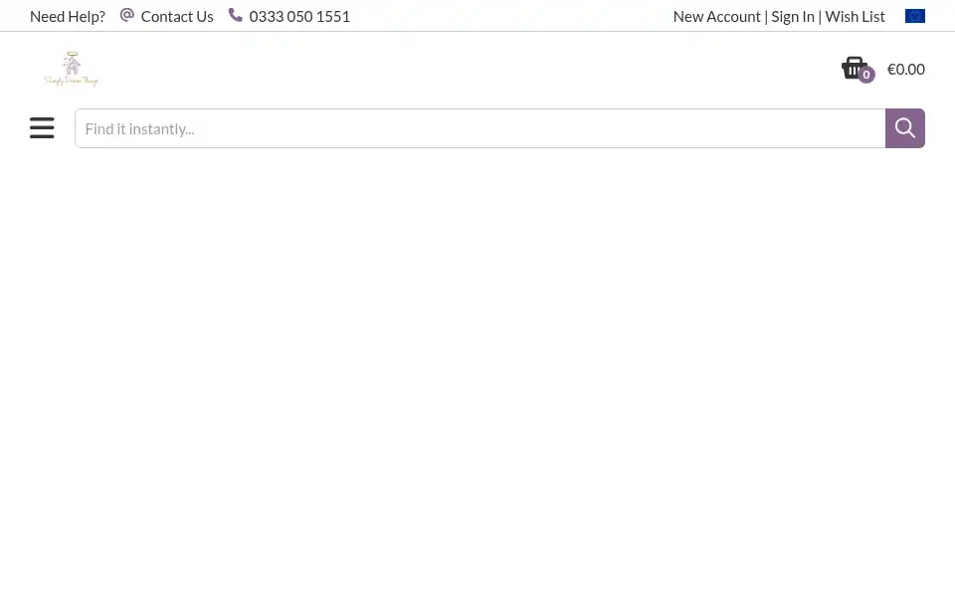Click the purple search magnifier button
This screenshot has width=955, height=597.
point(905,128)
